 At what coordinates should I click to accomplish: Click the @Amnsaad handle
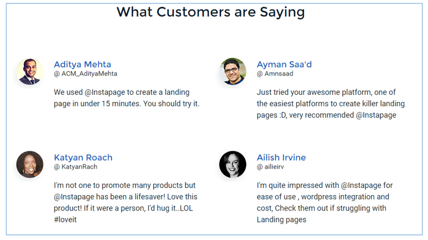pos(275,74)
